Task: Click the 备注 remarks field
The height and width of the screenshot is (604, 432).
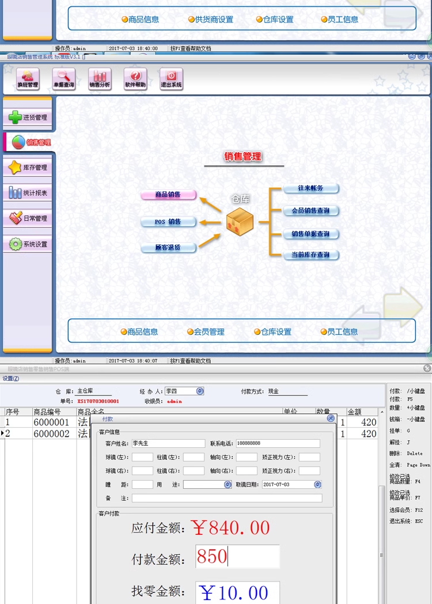Action: click(x=227, y=499)
